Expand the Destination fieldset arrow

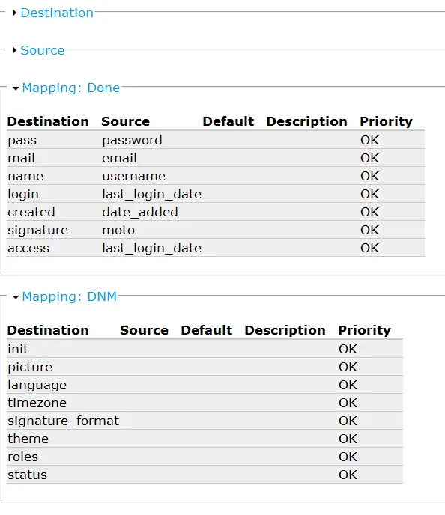pos(14,13)
